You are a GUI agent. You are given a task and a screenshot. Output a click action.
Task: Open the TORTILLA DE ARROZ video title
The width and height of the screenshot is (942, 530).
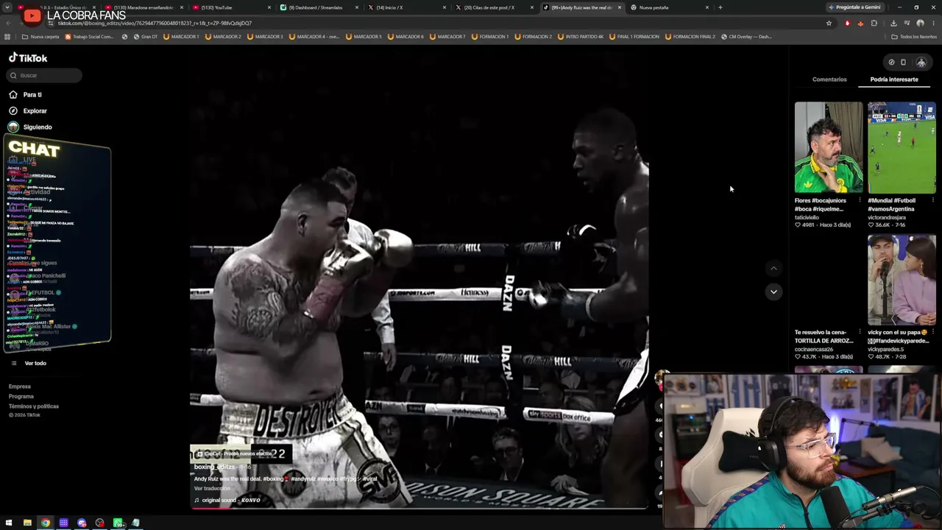(x=824, y=336)
